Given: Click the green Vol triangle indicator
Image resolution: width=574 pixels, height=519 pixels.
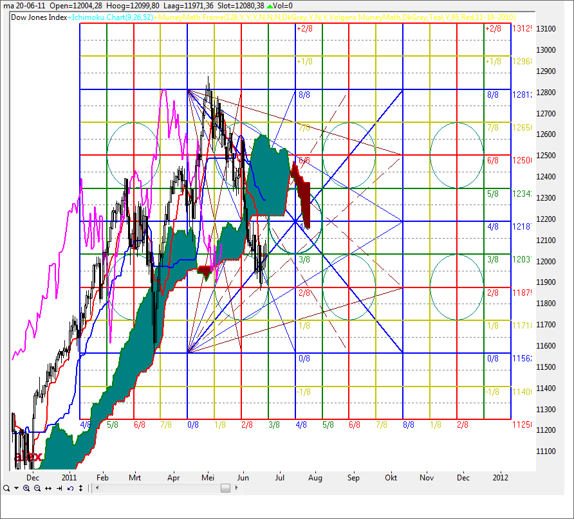Looking at the screenshot, I should pyautogui.click(x=270, y=6).
